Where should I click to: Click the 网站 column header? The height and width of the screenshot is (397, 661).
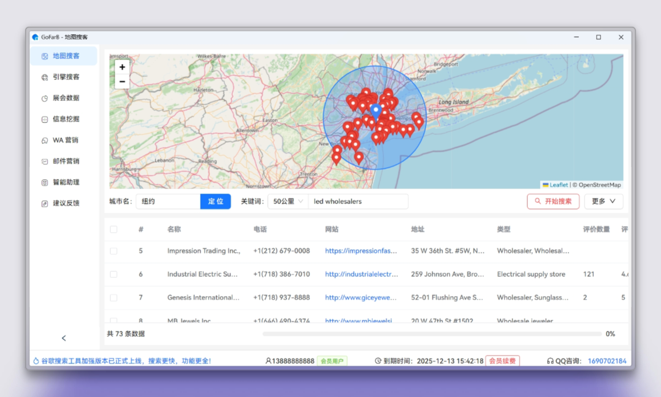click(x=332, y=229)
